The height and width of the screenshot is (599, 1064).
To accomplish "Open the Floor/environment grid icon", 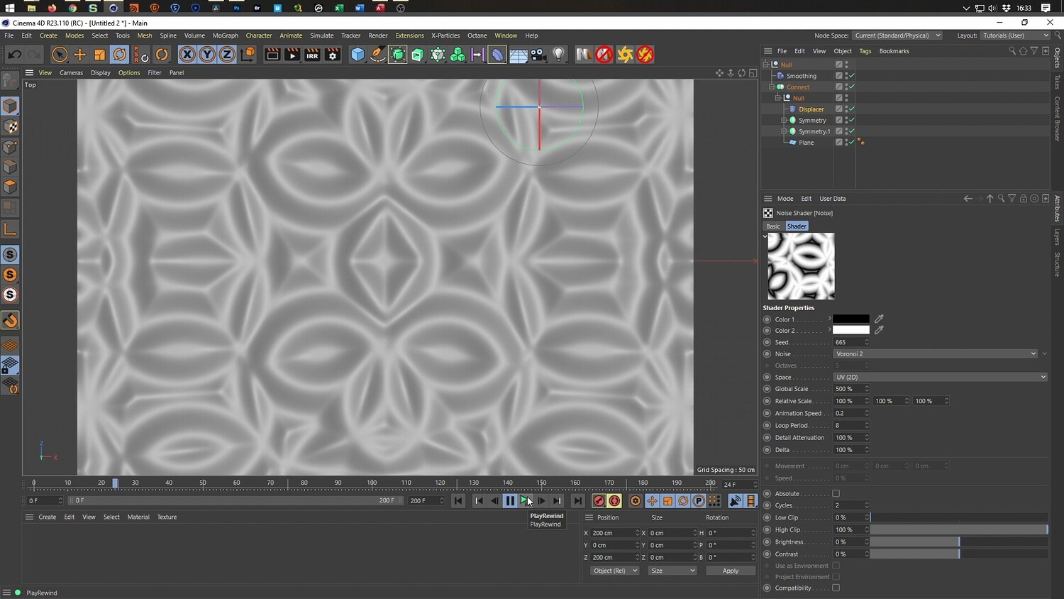I will coord(519,55).
